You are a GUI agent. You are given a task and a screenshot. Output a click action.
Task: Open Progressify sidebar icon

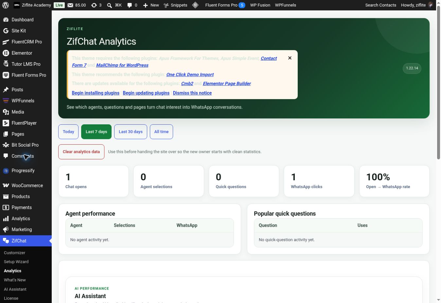point(6,170)
